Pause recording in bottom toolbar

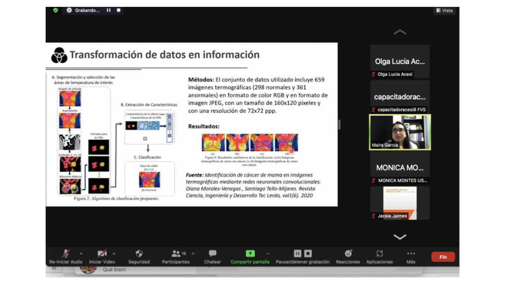[x=297, y=254]
